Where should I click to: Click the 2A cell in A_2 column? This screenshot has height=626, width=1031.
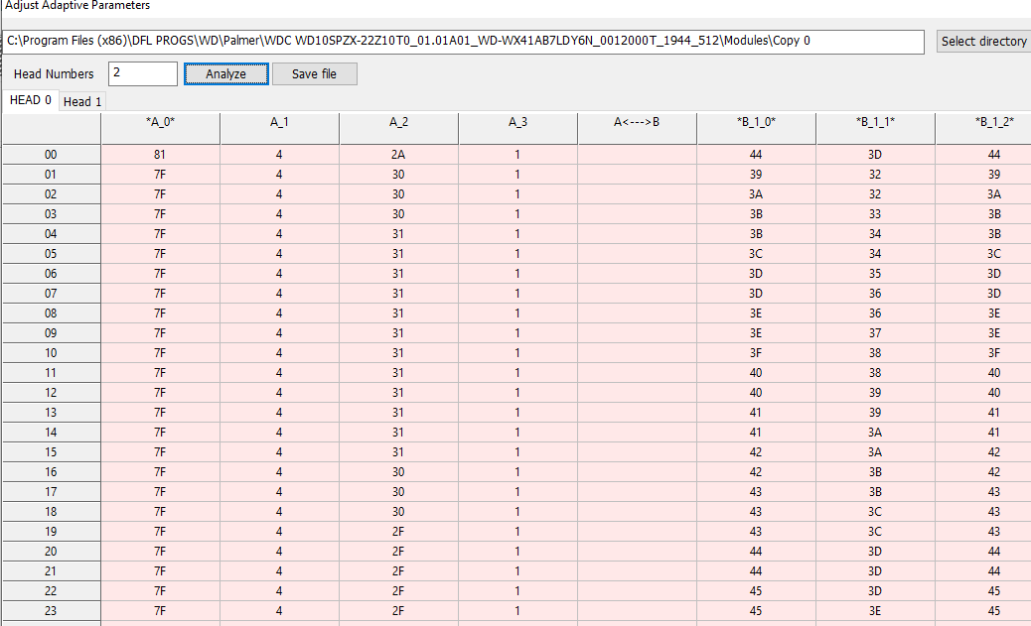pos(398,155)
